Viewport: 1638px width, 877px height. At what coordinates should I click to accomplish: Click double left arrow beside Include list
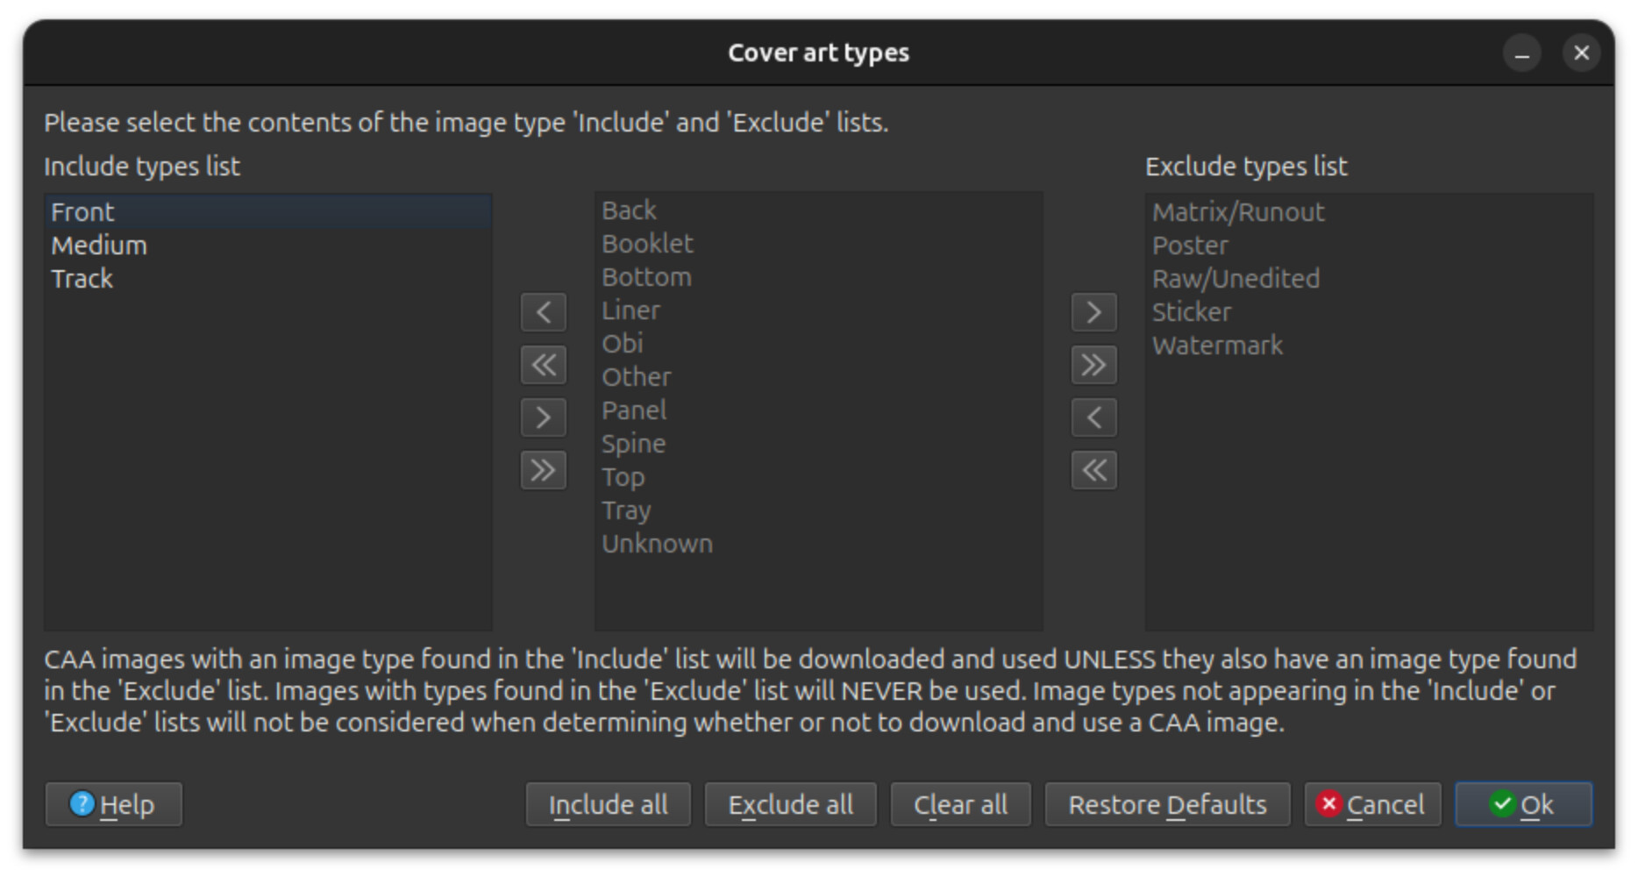(543, 365)
